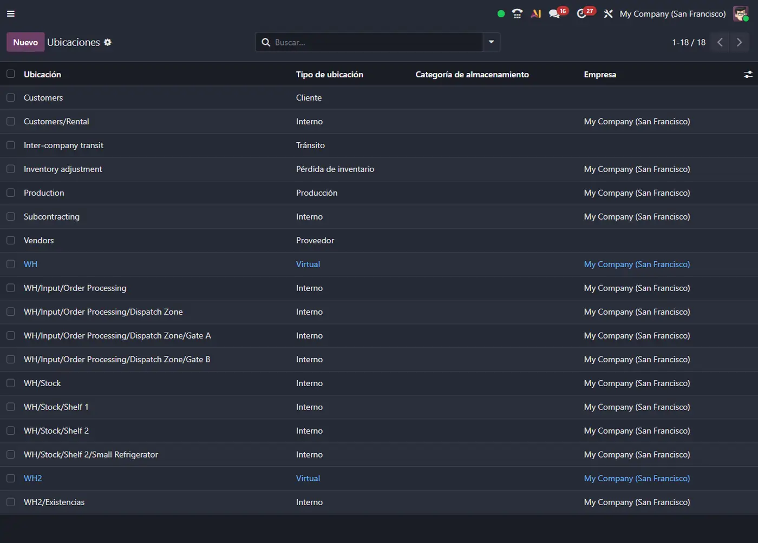Click the gear icon next to Ubicaciones
758x543 pixels.
pyautogui.click(x=108, y=42)
